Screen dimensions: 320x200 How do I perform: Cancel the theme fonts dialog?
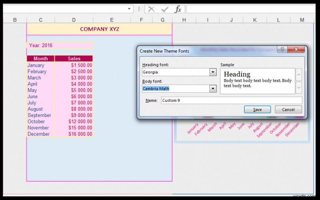pyautogui.click(x=288, y=109)
